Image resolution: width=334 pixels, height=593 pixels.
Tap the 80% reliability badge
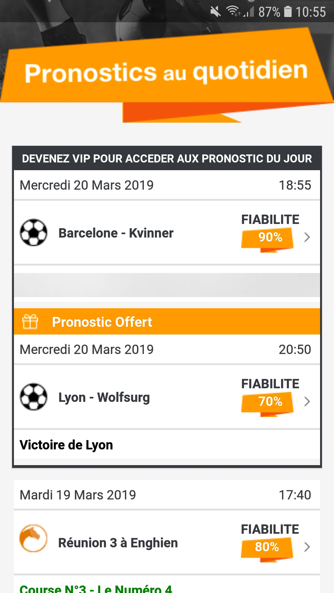[267, 547]
